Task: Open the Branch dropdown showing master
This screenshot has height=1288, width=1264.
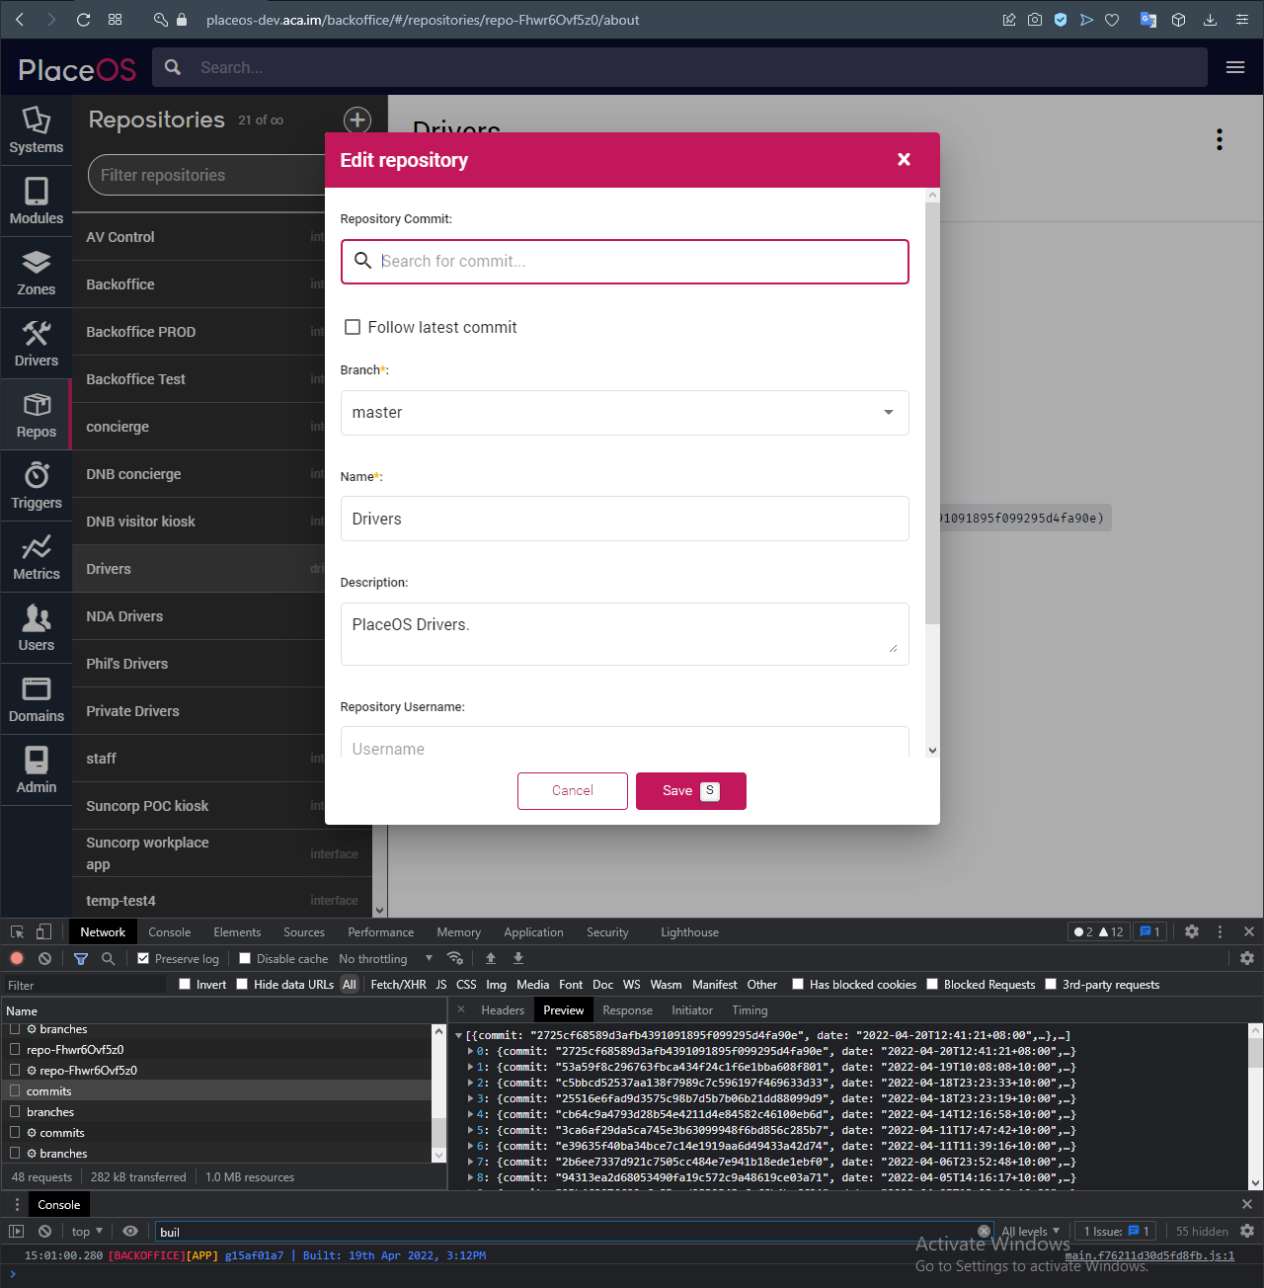Action: point(624,413)
